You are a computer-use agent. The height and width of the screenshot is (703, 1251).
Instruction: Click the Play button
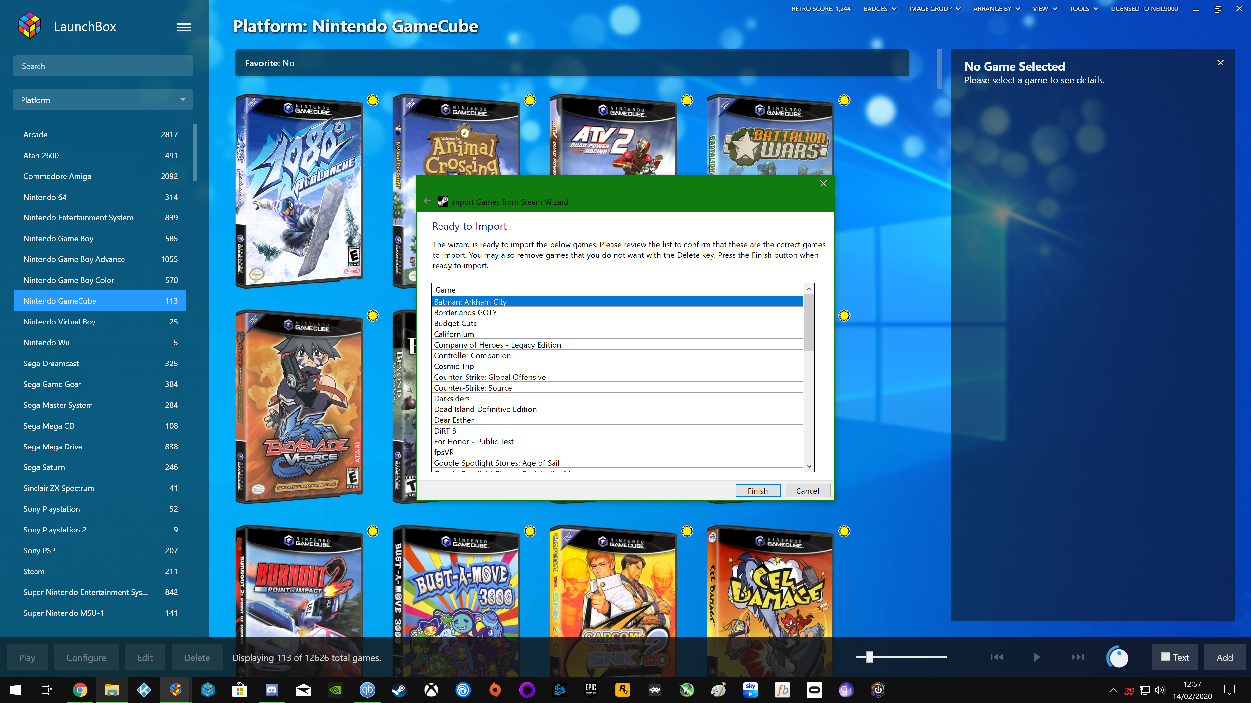[x=27, y=657]
